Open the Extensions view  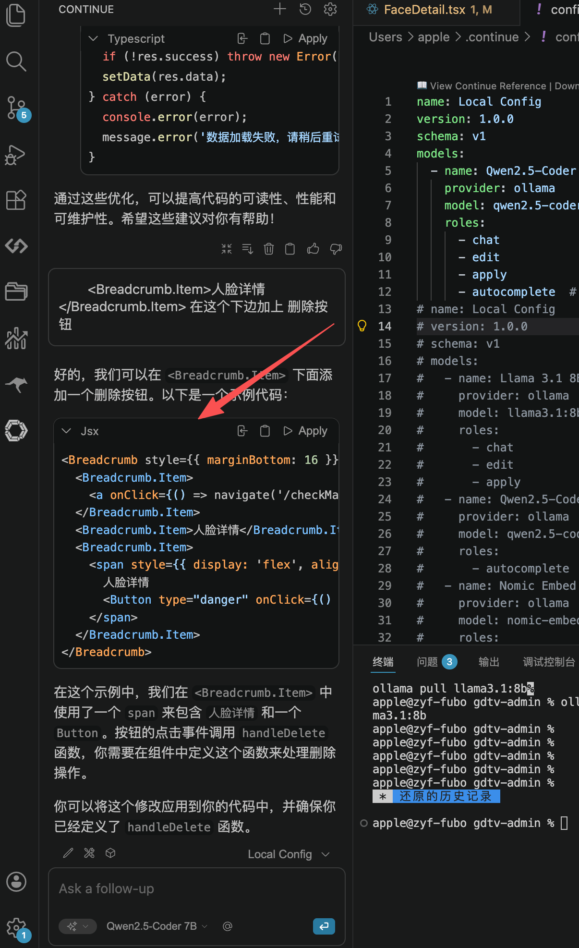[x=16, y=200]
